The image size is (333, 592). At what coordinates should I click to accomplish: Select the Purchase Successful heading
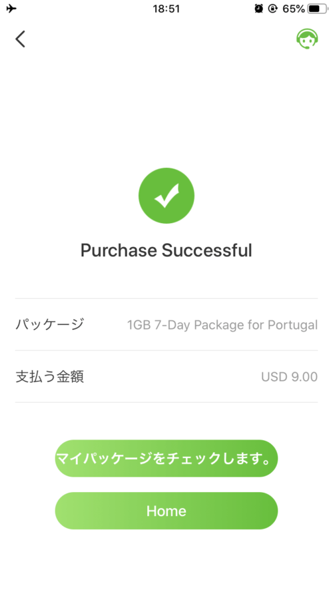166,250
